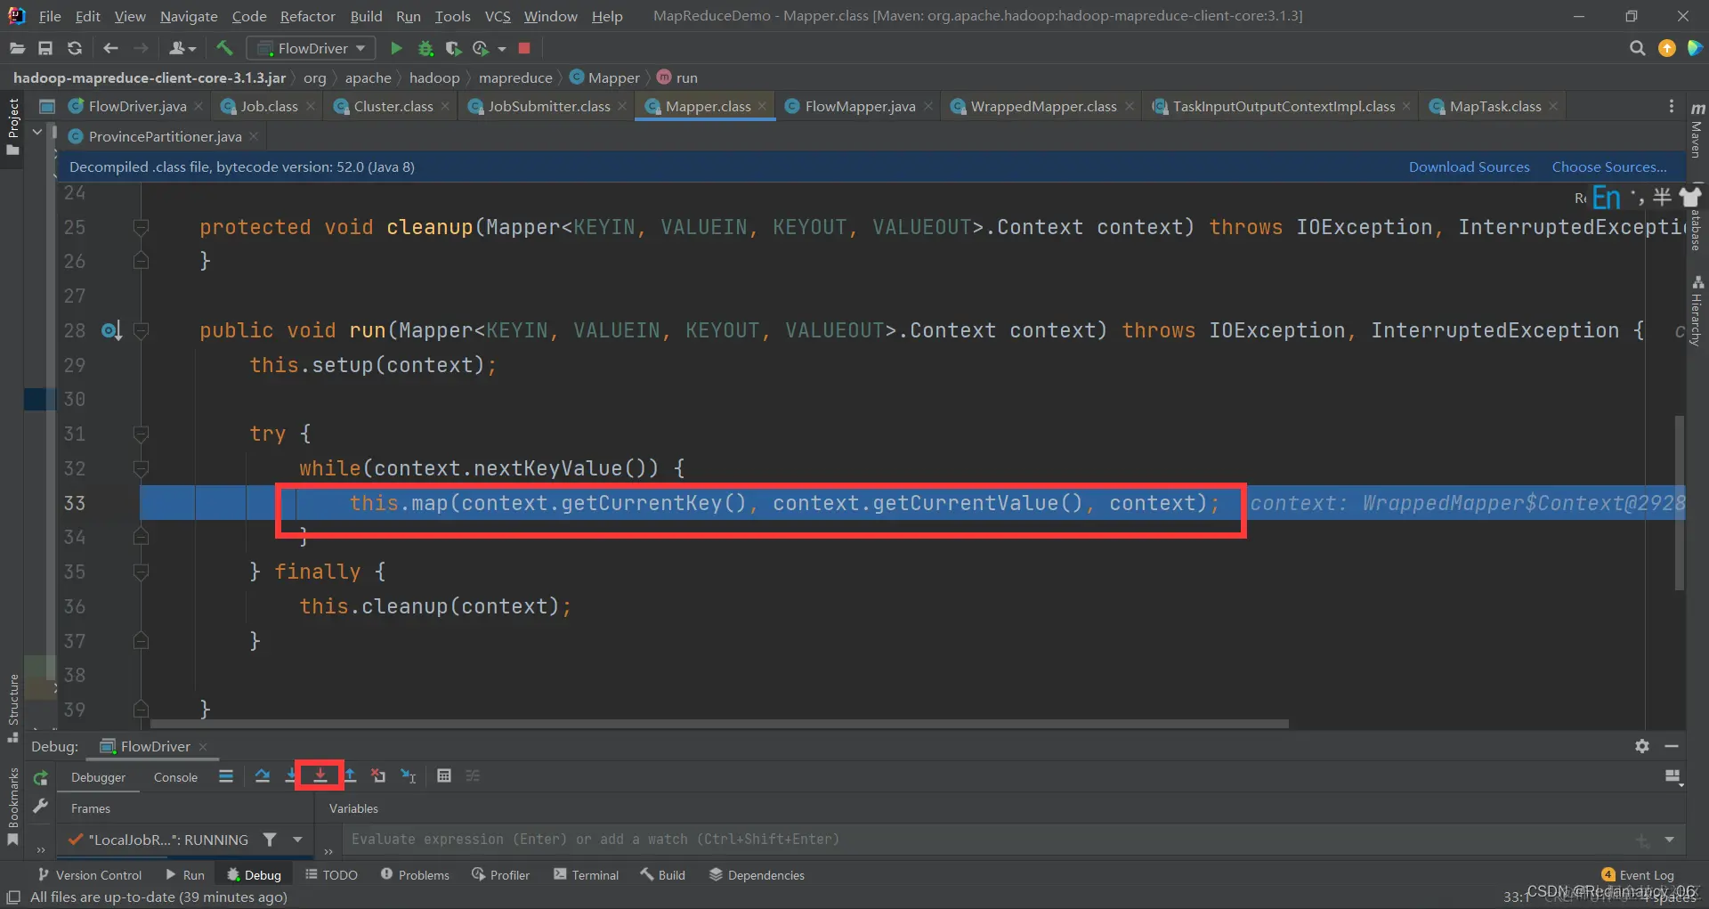The height and width of the screenshot is (909, 1709).
Task: Open the Terminal tool window tab
Action: tap(586, 875)
